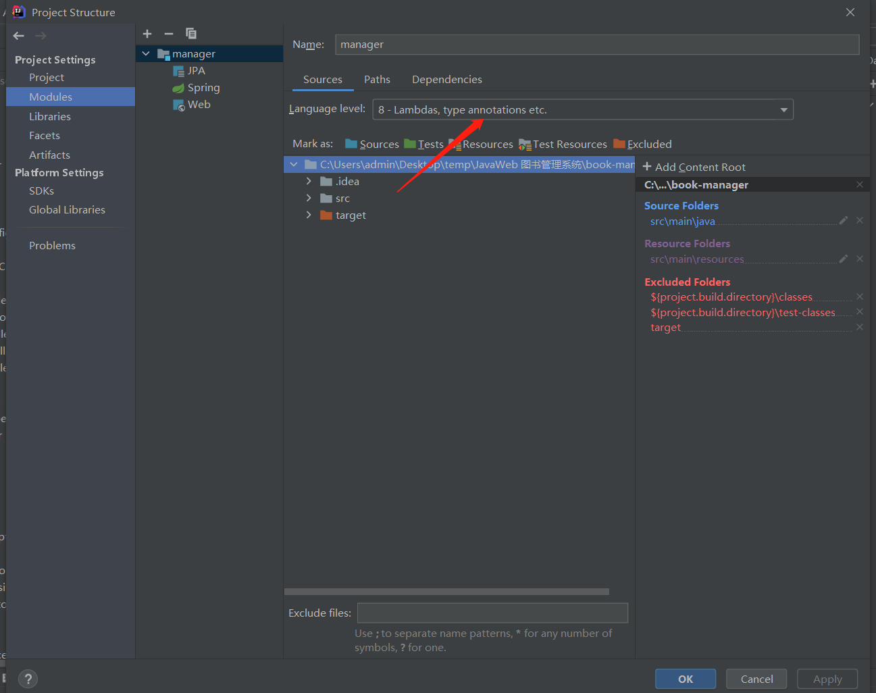876x693 pixels.
Task: Edit src\main\java source folder properties
Action: coord(843,221)
